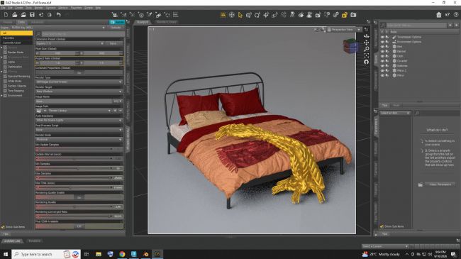Open the Auto Headlamp dropdown
The height and width of the screenshot is (259, 461).
click(79, 121)
